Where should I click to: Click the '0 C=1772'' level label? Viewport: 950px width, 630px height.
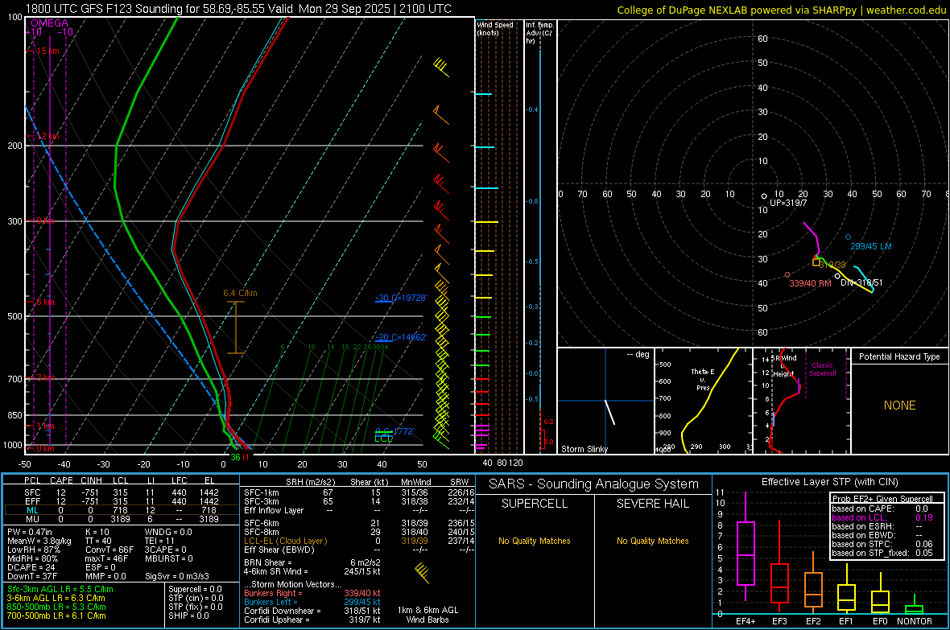394,431
